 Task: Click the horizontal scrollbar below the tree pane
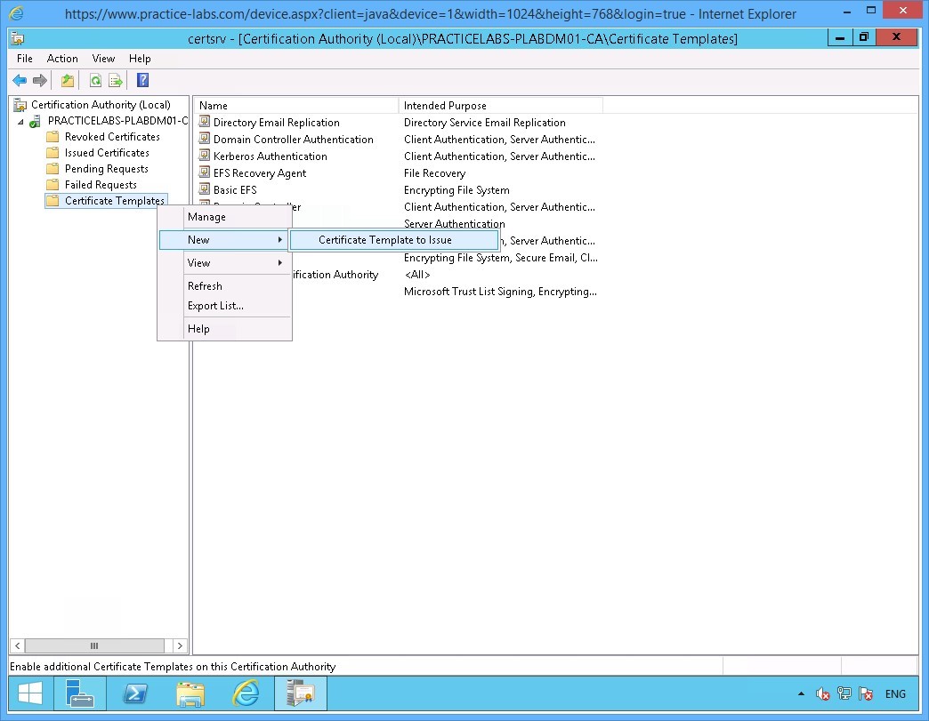click(x=94, y=645)
